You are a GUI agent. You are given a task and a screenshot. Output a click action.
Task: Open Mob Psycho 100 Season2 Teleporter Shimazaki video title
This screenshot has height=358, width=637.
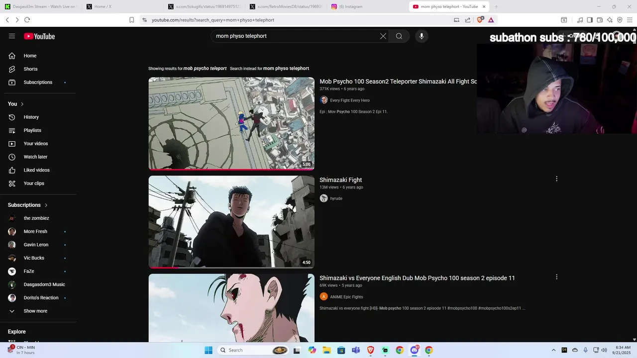398,82
